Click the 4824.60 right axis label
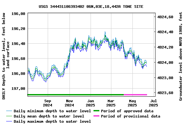 pyautogui.click(x=165, y=17)
